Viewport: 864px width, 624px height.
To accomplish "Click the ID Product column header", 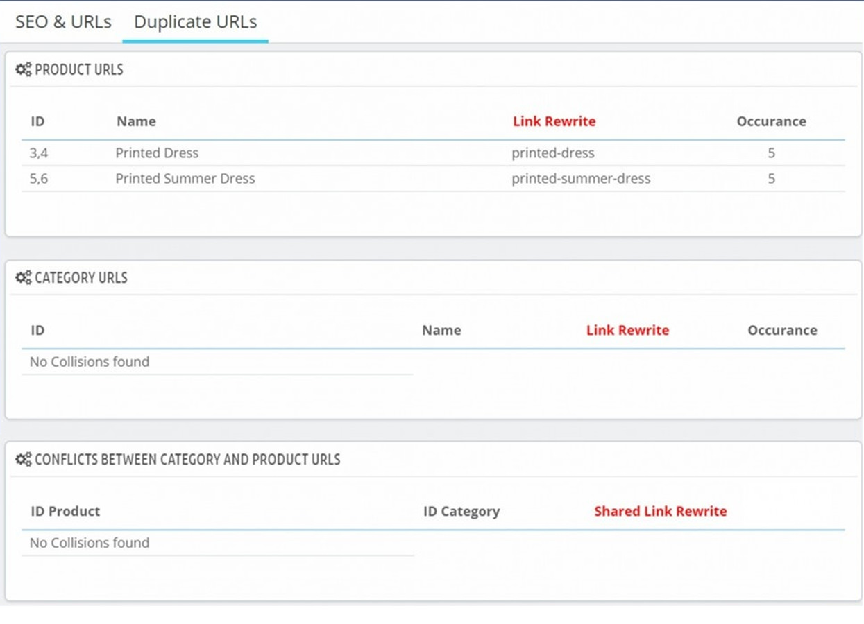I will tap(65, 511).
